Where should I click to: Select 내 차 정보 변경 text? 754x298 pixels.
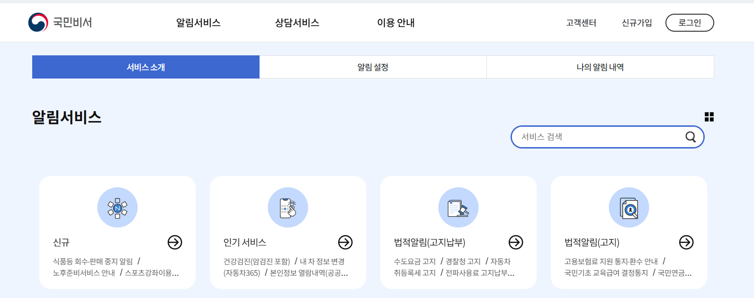point(323,261)
